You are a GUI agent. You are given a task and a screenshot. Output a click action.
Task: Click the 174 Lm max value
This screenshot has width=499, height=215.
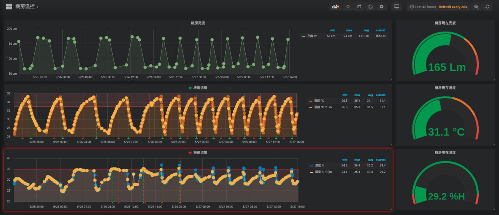347,36
